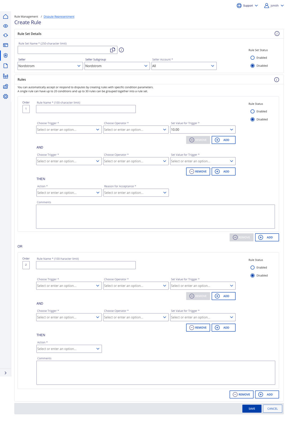
Task: Click the CANCEL button
Action: coord(272,409)
